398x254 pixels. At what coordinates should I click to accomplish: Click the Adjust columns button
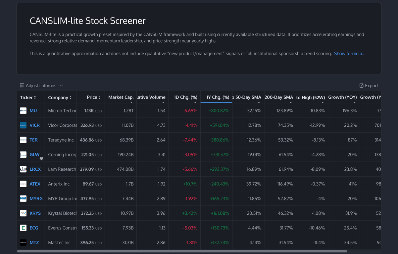[x=41, y=86]
